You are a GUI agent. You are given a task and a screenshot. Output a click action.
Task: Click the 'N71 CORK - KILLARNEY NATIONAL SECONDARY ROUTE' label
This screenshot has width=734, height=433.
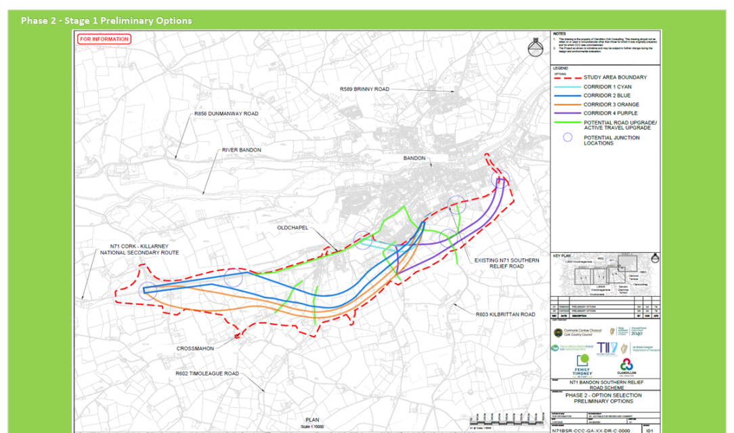pos(139,249)
